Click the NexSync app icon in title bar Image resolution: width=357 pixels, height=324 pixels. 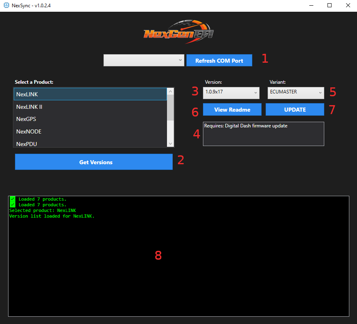click(6, 5)
